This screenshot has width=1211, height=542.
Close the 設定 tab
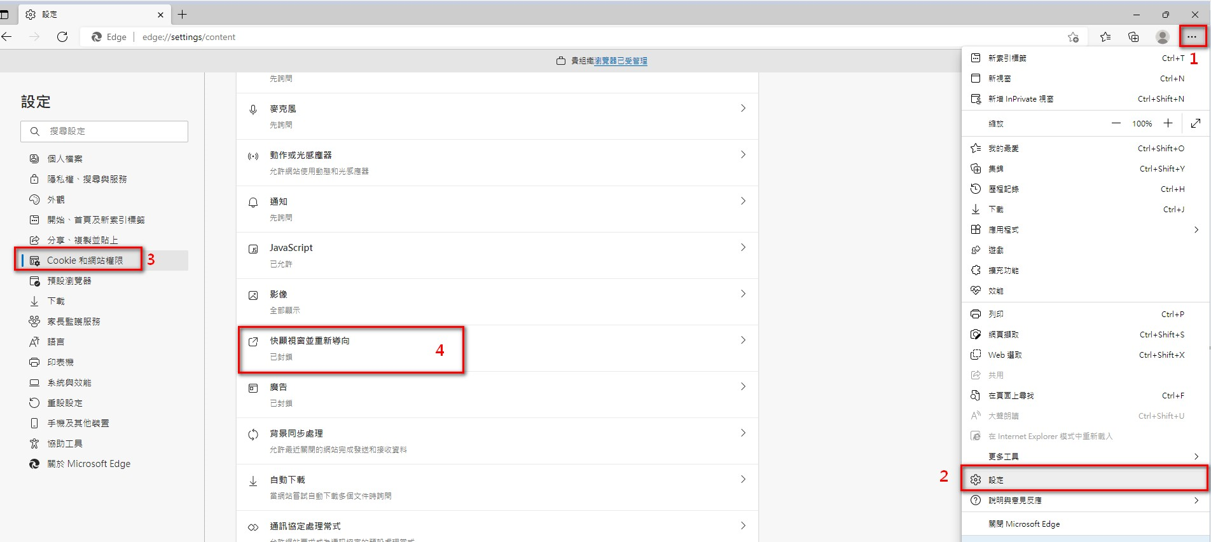(x=160, y=15)
